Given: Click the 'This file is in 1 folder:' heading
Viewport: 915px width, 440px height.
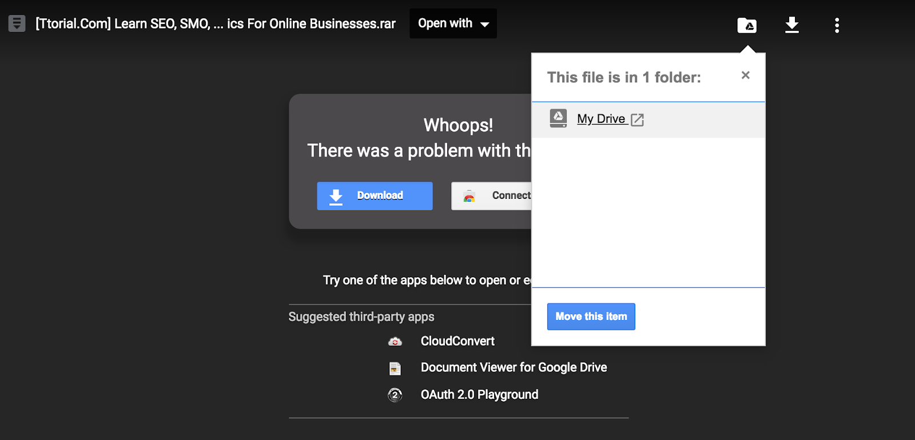Looking at the screenshot, I should (x=624, y=77).
